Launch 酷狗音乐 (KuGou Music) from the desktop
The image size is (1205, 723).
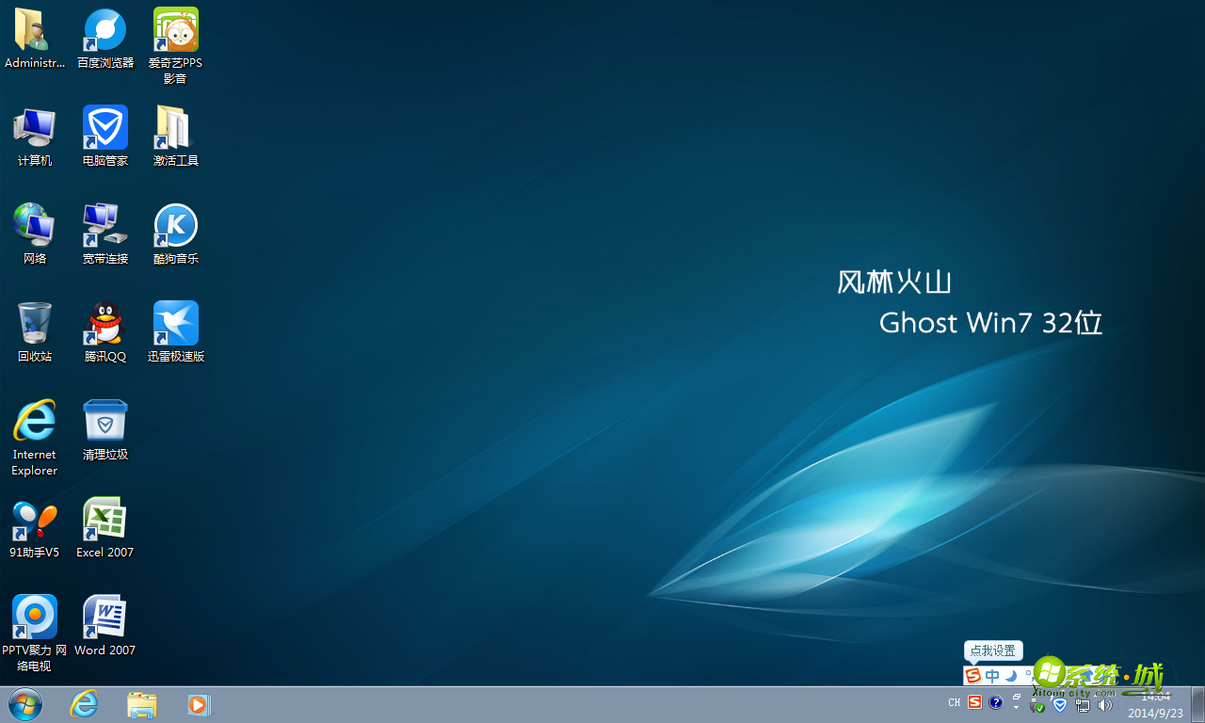pos(176,226)
